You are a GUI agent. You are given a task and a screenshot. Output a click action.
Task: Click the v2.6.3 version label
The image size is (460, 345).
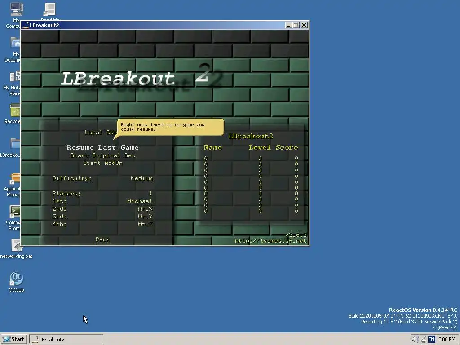[296, 234]
